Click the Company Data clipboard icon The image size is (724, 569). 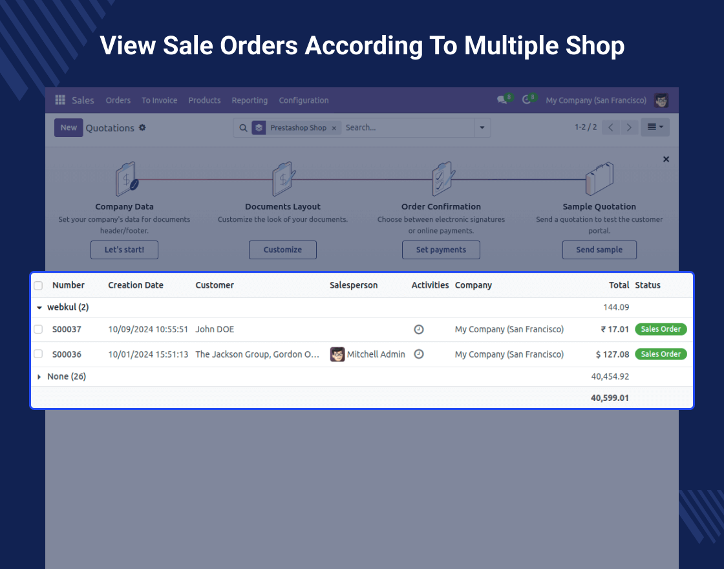click(126, 178)
